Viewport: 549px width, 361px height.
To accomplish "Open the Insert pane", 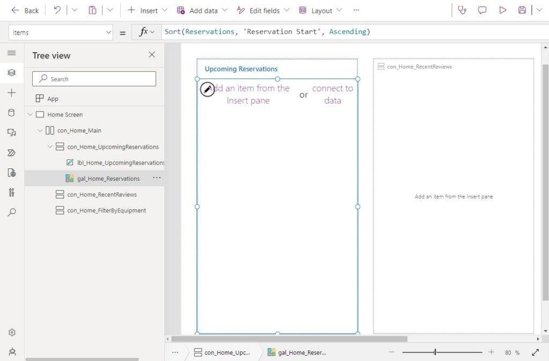I will click(x=12, y=93).
